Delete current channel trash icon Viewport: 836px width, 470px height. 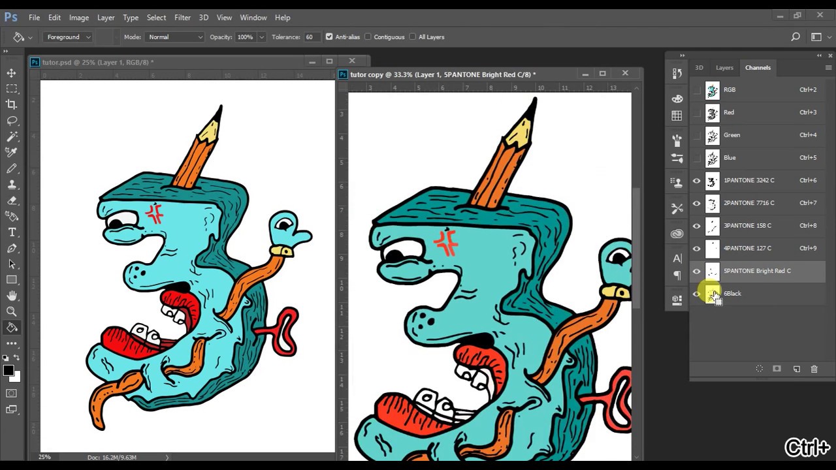pyautogui.click(x=814, y=369)
